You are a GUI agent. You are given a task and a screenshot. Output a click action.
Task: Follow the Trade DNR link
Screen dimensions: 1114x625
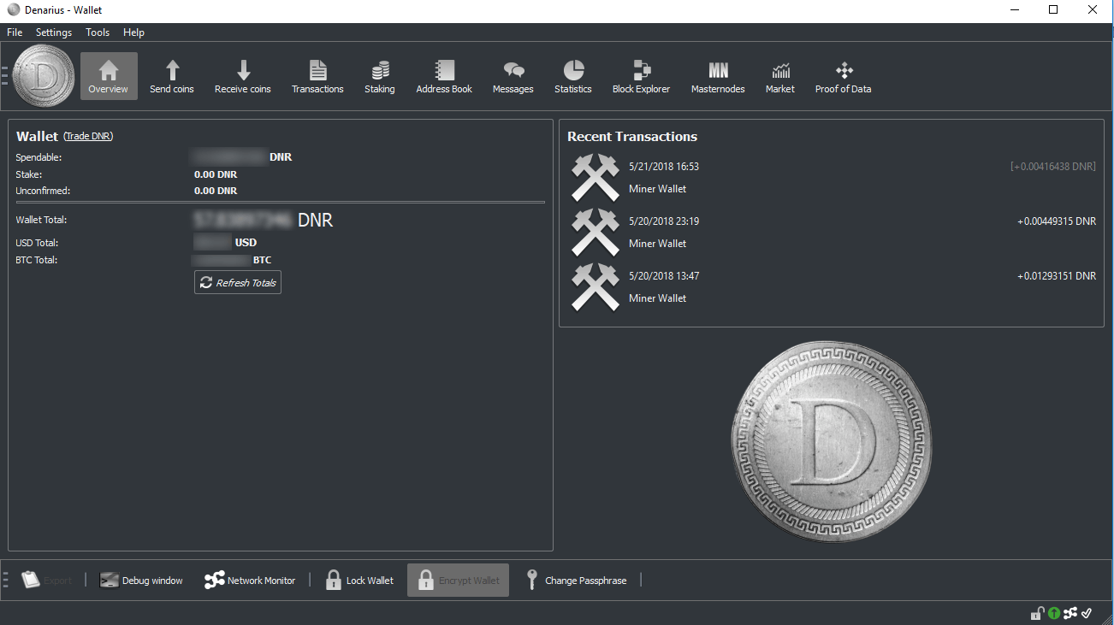pyautogui.click(x=87, y=135)
